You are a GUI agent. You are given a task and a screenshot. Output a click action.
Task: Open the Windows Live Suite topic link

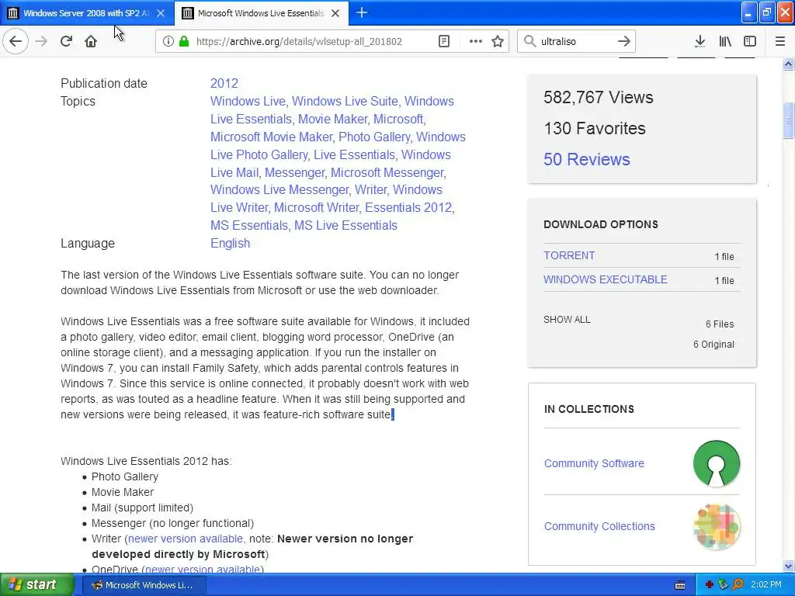click(345, 101)
